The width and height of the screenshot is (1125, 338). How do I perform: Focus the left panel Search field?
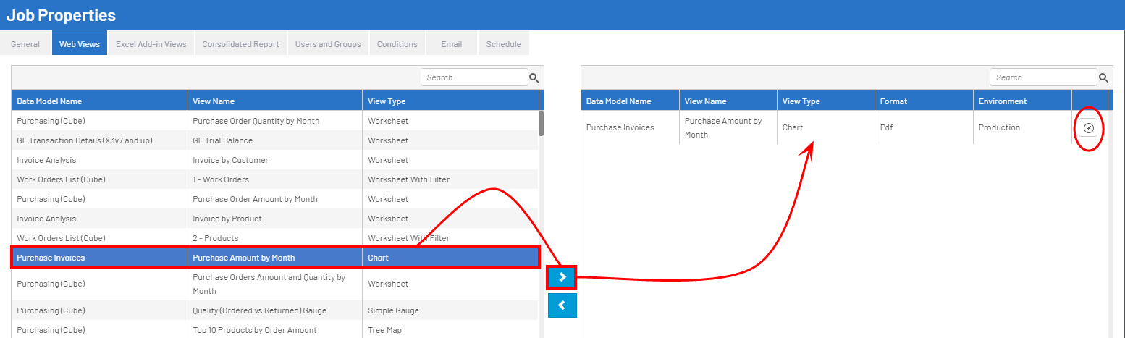[474, 77]
